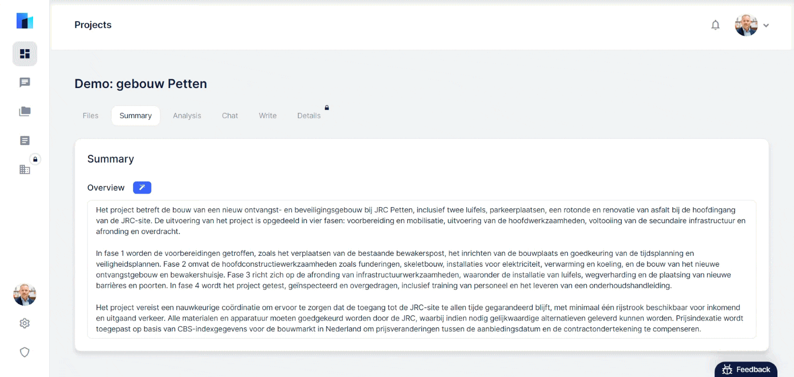Open the chat messages sidebar icon
Image resolution: width=794 pixels, height=377 pixels.
pos(25,83)
